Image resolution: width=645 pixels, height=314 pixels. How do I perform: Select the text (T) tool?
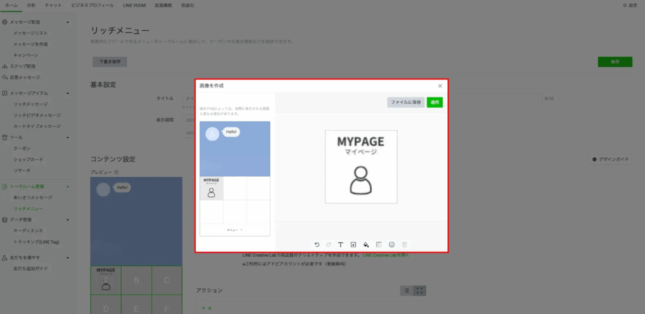click(340, 244)
